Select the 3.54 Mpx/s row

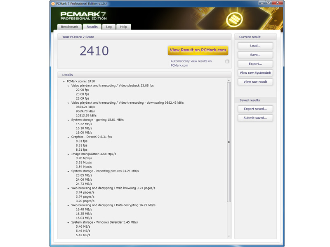point(84,167)
